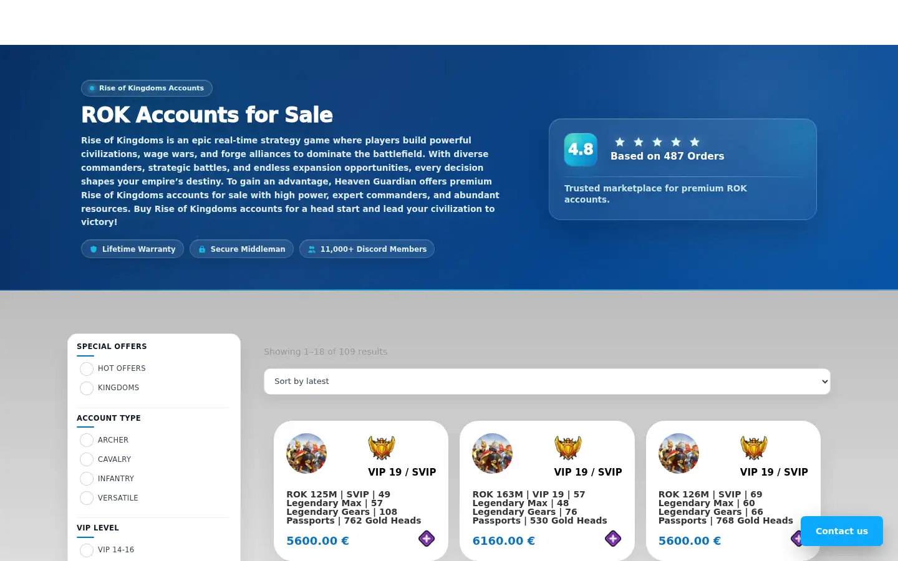Click the 5600.00 € price on 125M card
Screen dimensions: 898x561
coord(317,541)
